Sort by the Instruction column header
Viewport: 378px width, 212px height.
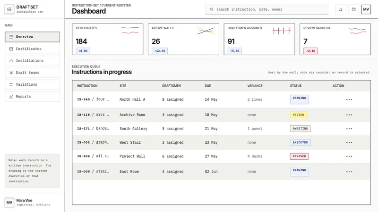[x=87, y=86]
